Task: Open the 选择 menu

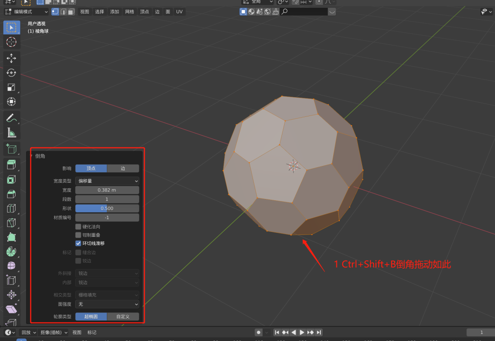Action: click(99, 11)
